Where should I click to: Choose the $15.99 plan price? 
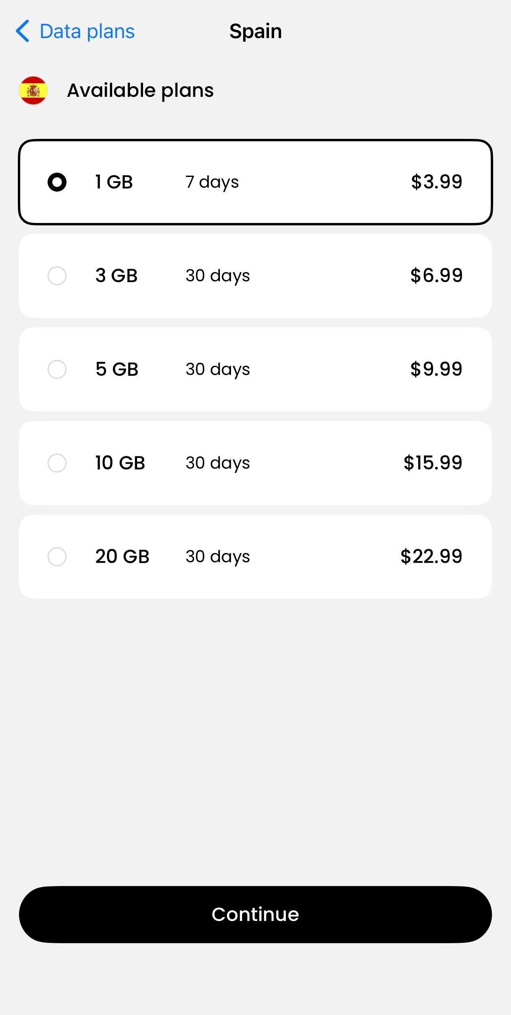coord(433,463)
